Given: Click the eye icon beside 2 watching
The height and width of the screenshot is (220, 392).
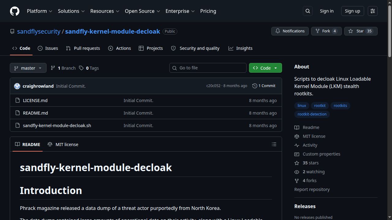Looking at the screenshot, I should pyautogui.click(x=297, y=172).
